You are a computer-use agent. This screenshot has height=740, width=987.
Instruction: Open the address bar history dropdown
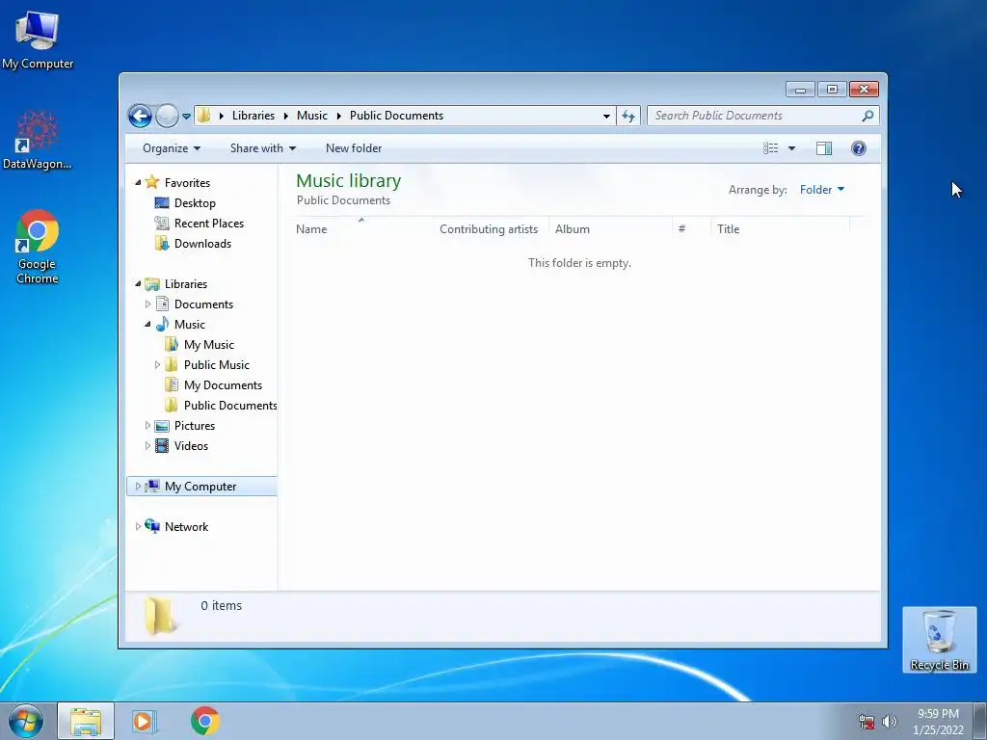pos(606,116)
